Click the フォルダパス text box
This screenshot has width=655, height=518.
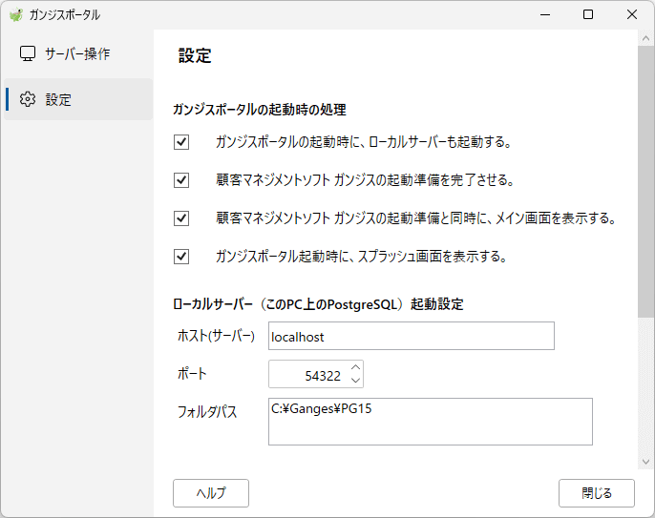[x=431, y=422]
